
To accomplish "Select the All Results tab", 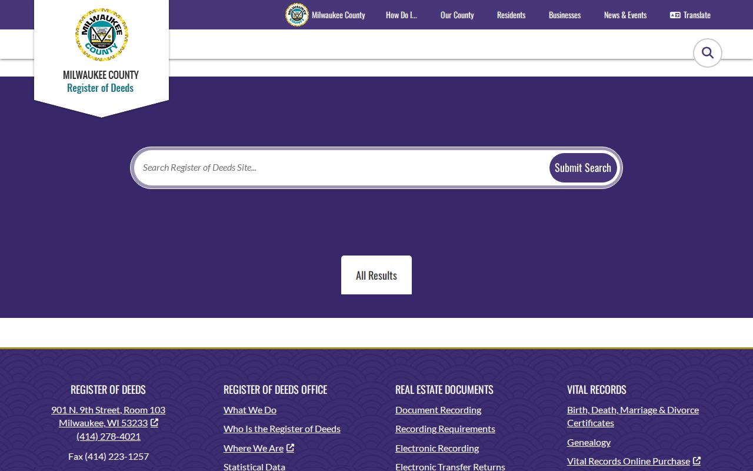I will (376, 275).
